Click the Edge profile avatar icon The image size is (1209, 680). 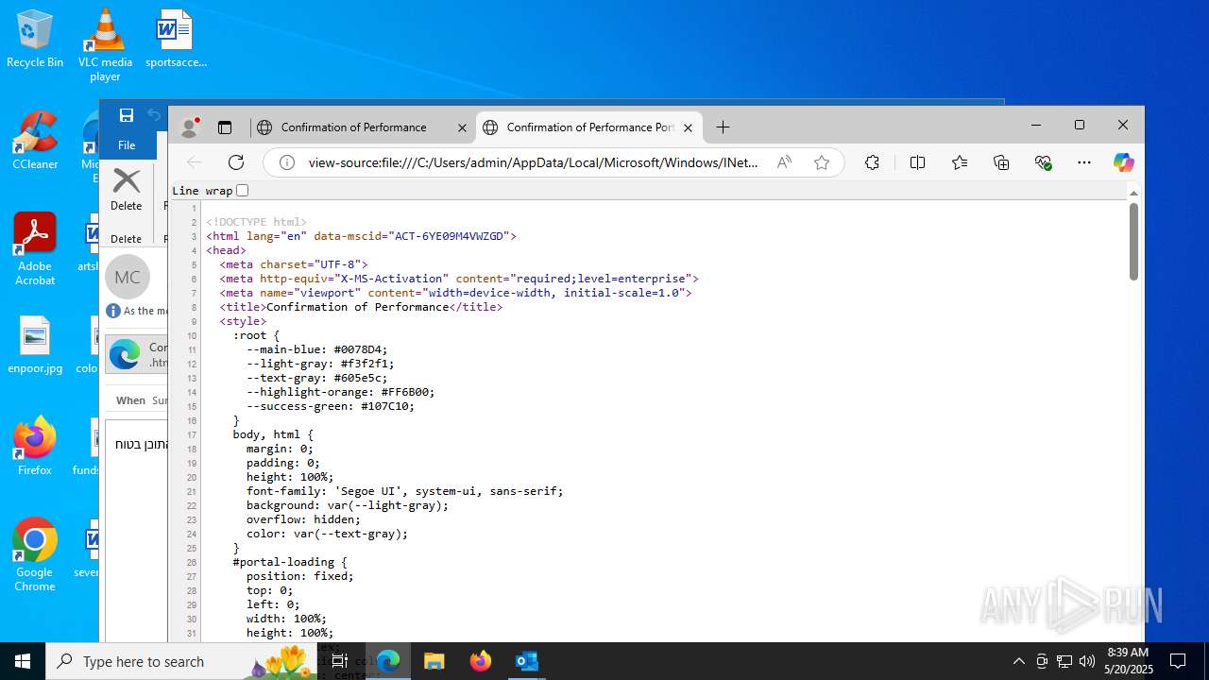tap(190, 127)
